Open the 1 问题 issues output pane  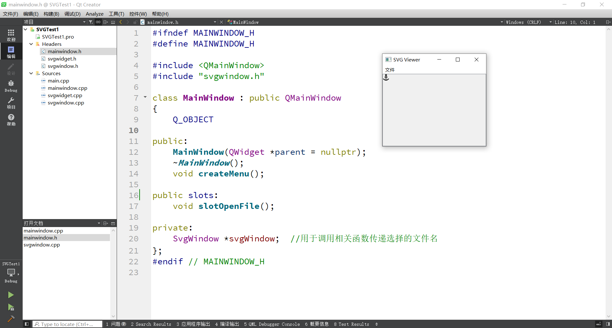116,324
